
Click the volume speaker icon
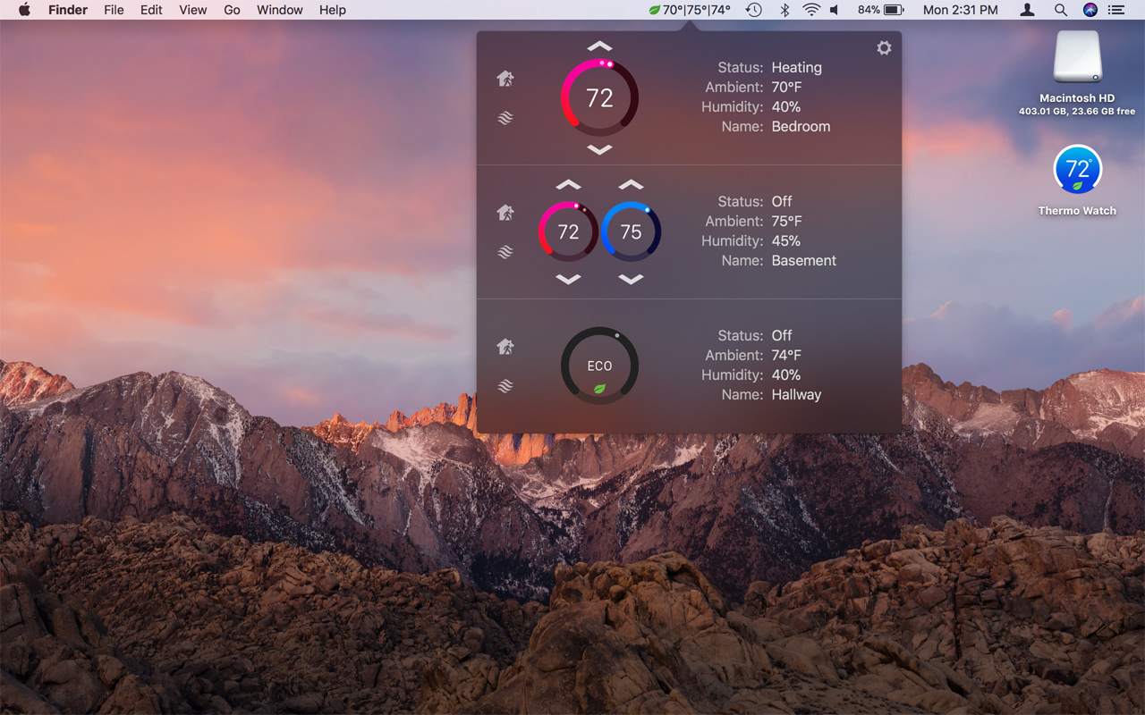835,10
